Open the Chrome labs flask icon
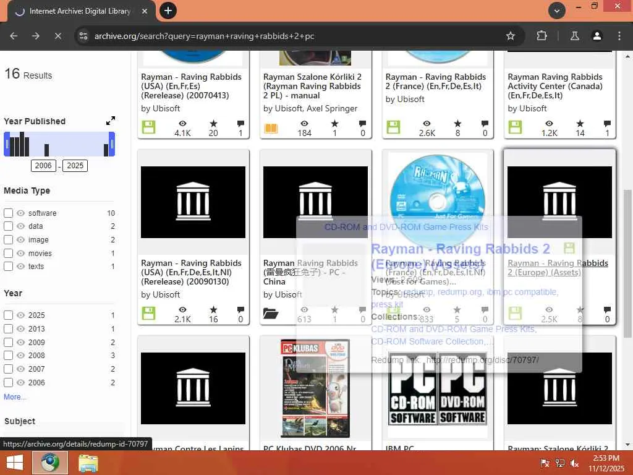633x475 pixels. (574, 36)
